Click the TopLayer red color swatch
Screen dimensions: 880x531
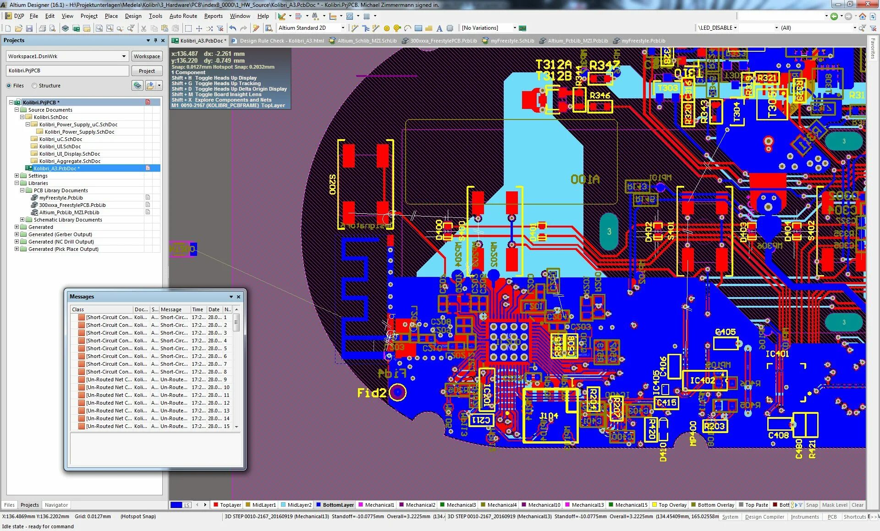pyautogui.click(x=216, y=505)
